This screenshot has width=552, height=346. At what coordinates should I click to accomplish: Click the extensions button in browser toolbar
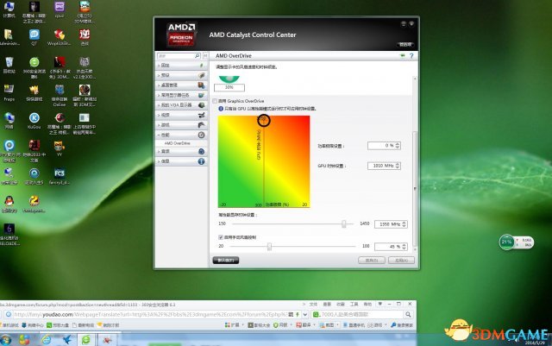(x=234, y=324)
